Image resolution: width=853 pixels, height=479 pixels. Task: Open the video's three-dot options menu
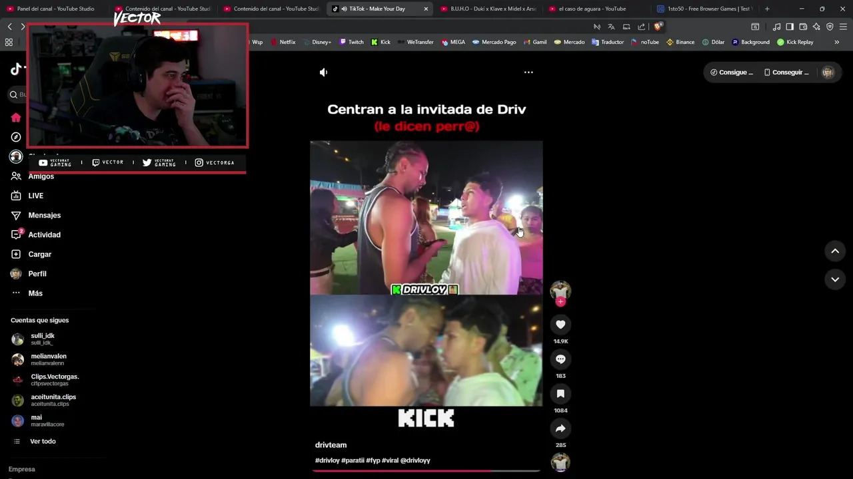528,72
